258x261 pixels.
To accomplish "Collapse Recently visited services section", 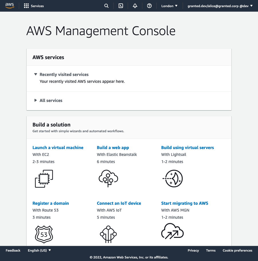I will 61,75.
